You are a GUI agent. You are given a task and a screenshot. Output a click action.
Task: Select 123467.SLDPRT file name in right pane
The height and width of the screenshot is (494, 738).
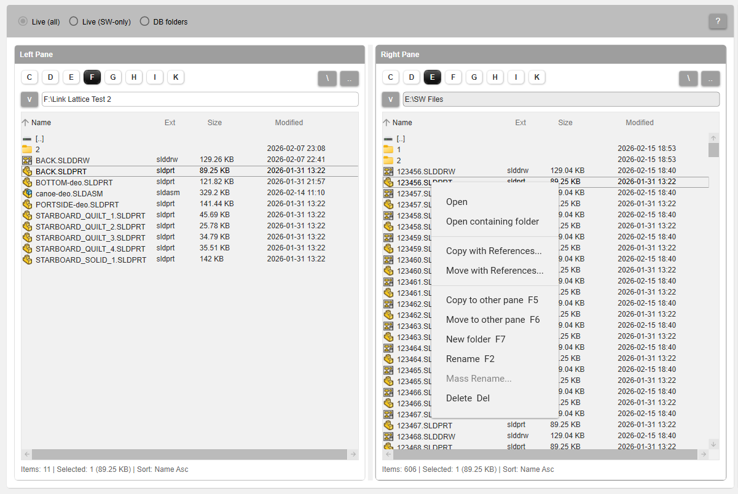pos(425,425)
